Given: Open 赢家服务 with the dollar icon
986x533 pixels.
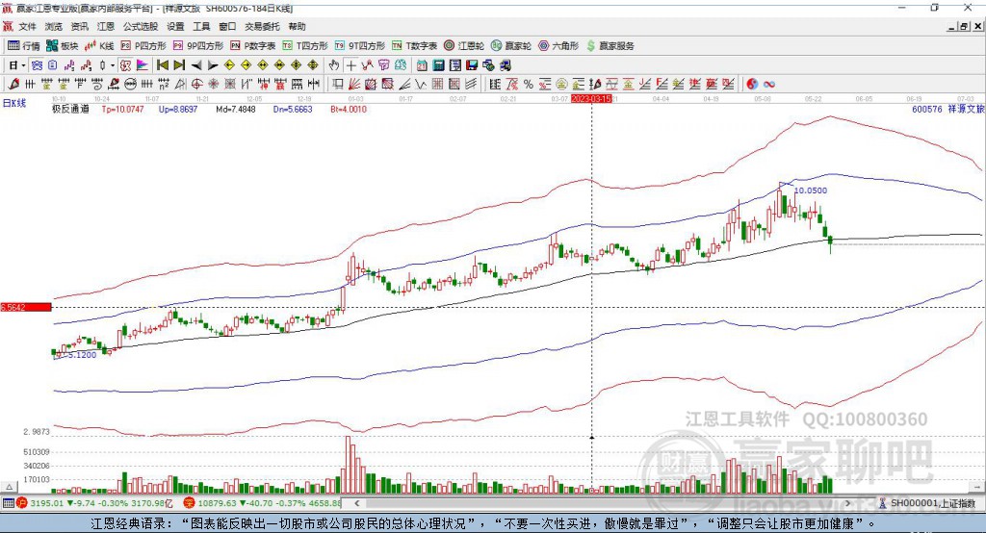Looking at the screenshot, I should click(610, 46).
